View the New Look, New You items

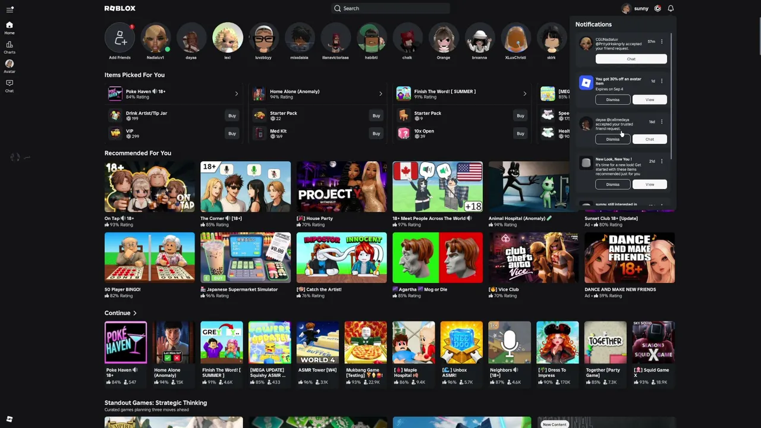point(649,184)
